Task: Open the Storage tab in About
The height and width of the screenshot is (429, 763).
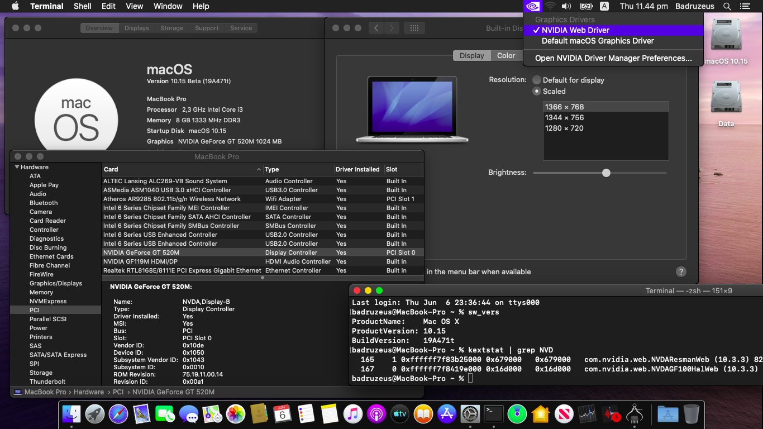Action: [171, 28]
